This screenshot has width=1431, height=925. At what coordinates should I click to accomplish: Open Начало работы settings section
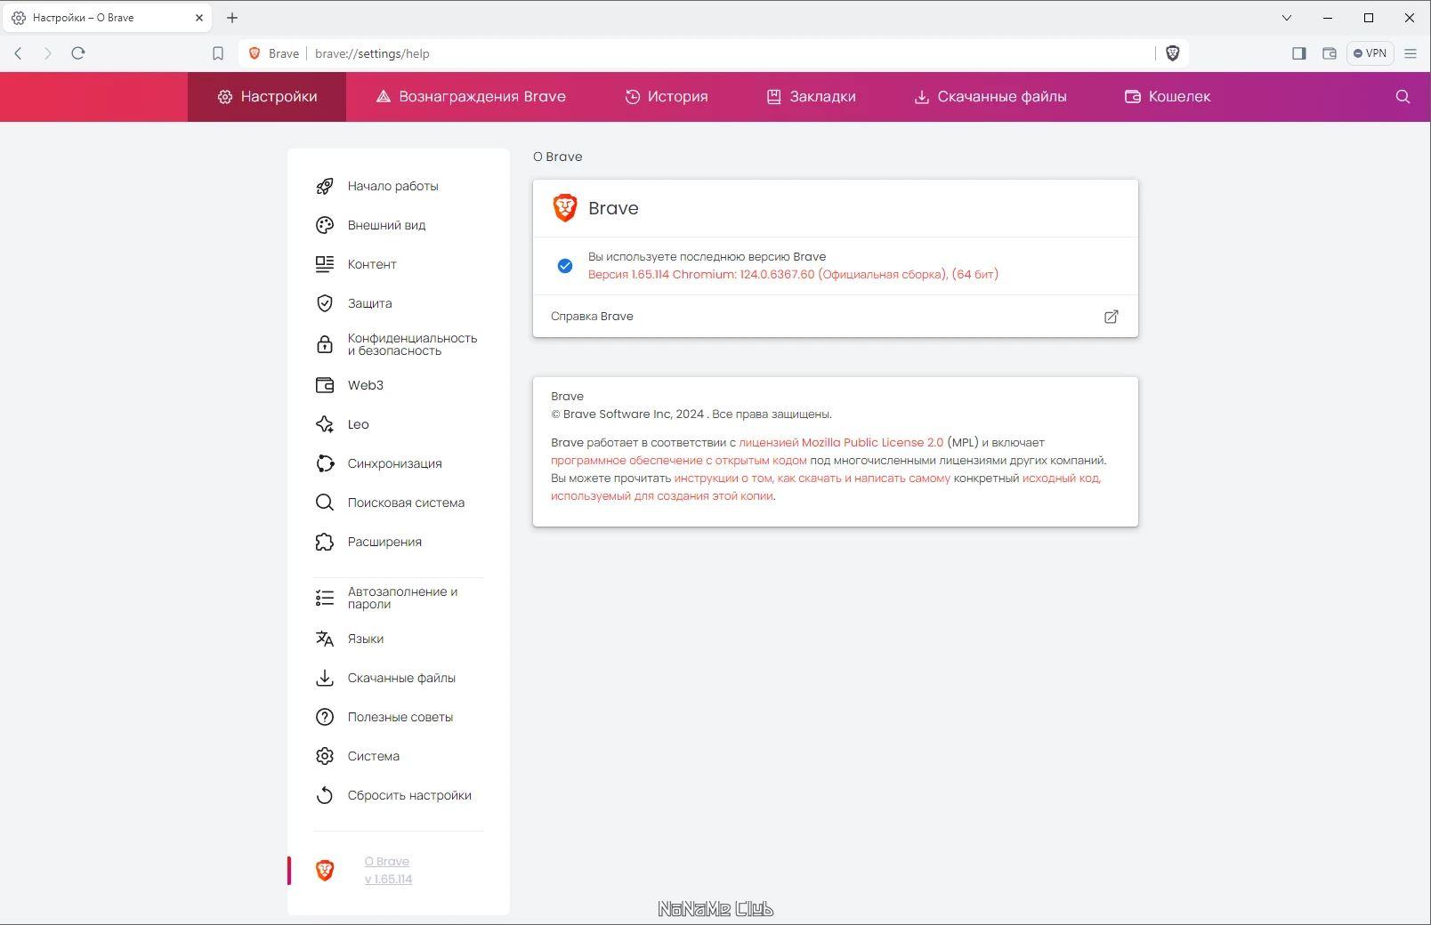[392, 186]
